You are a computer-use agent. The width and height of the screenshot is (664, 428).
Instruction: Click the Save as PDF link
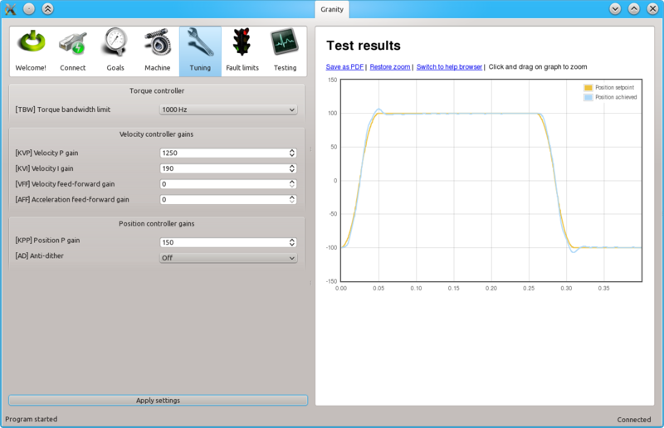(344, 67)
